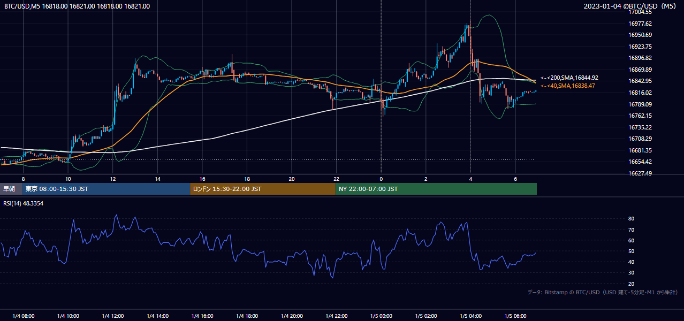Click RSI scale value 70
Image resolution: width=684 pixels, height=321 pixels.
pos(631,230)
